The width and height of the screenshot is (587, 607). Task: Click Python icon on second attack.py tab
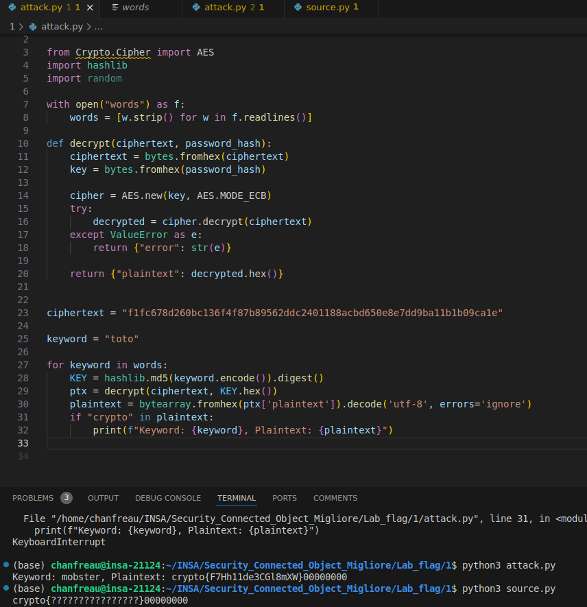coord(196,8)
